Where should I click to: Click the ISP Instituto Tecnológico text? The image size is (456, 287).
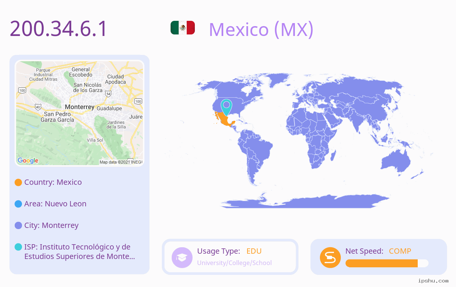(80, 251)
